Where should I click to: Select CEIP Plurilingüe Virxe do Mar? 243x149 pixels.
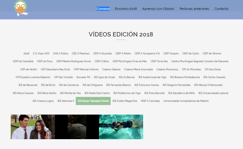pos(130,61)
